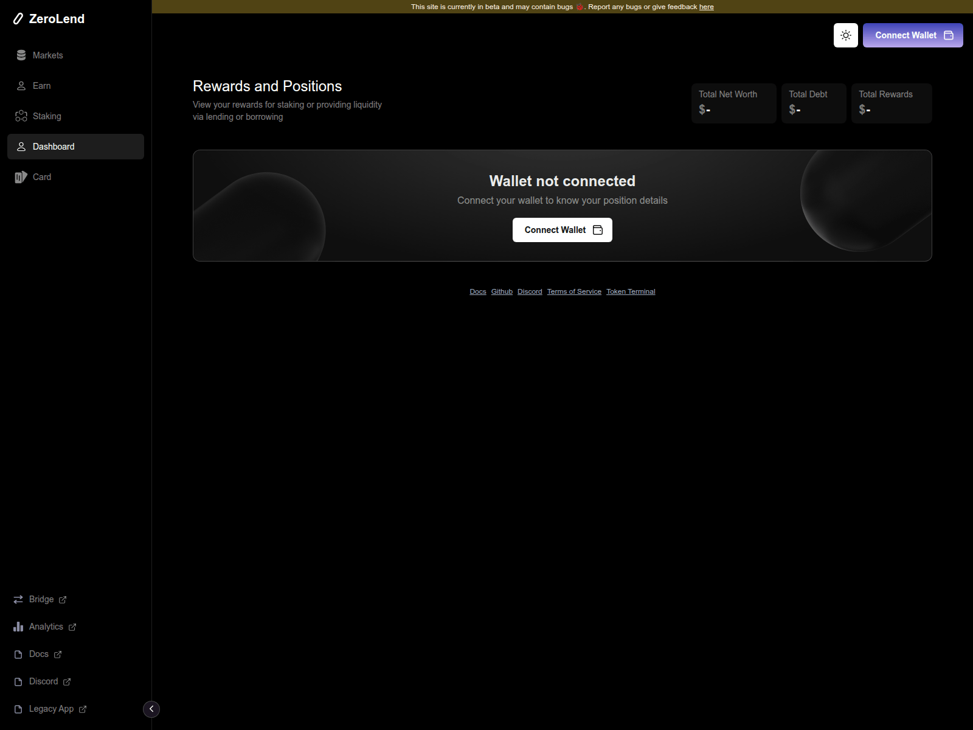Collapse the sidebar with chevron button
The width and height of the screenshot is (973, 730).
pyautogui.click(x=151, y=709)
